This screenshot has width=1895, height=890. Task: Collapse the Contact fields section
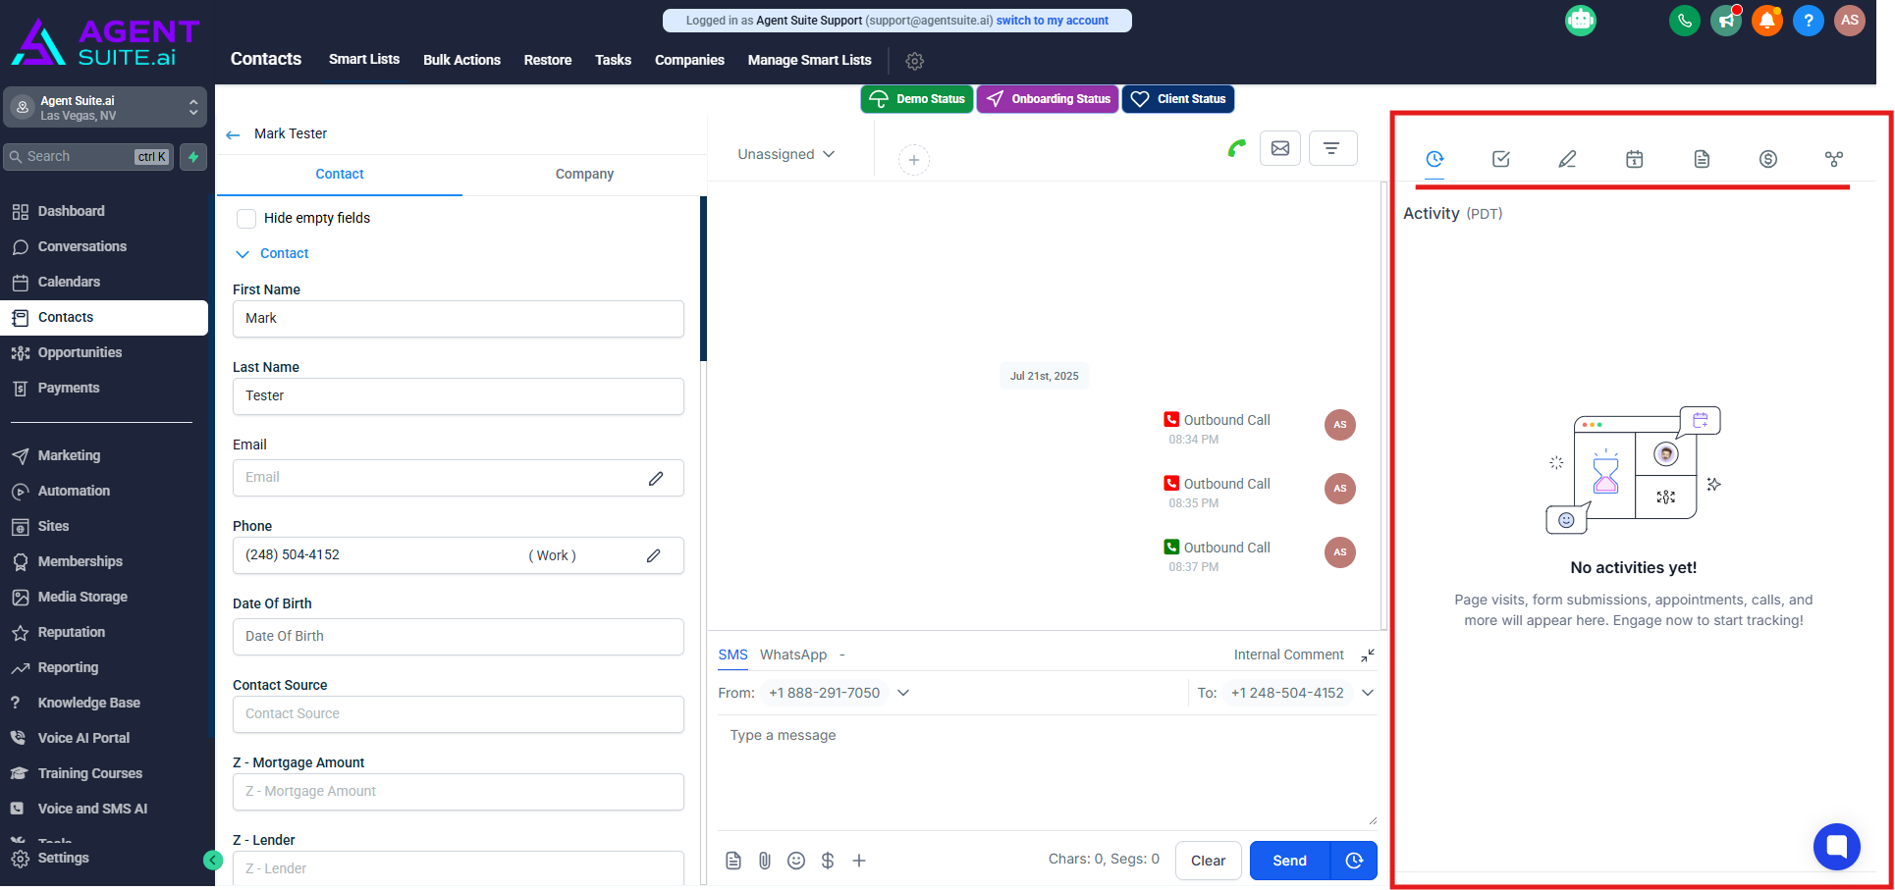tap(272, 254)
